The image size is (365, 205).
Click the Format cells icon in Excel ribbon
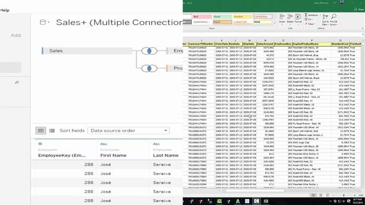(x=298, y=17)
